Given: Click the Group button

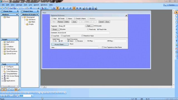Looking at the screenshot, I should click(x=55, y=29).
